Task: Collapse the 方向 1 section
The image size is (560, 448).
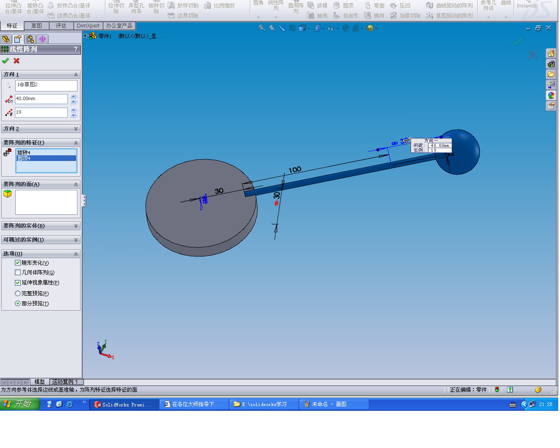Action: pos(76,75)
